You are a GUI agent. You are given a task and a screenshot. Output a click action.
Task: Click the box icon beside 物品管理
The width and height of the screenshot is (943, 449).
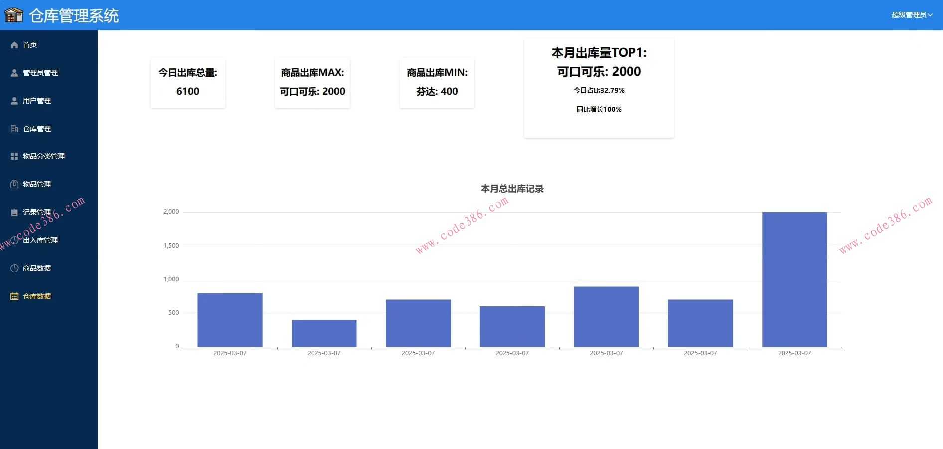click(x=14, y=184)
